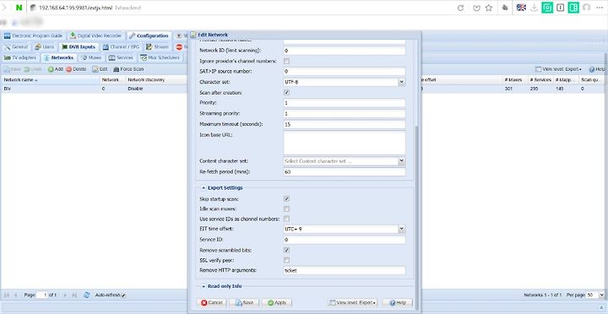The width and height of the screenshot is (608, 314).
Task: Open the Users configuration tab
Action: click(x=44, y=47)
